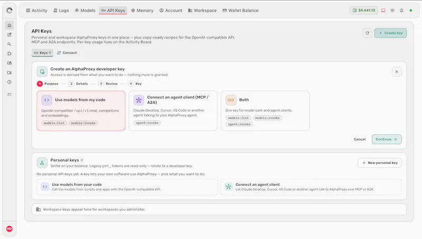Click the Details step 2 indicator
Screen dimensions: 422x239
78,84
